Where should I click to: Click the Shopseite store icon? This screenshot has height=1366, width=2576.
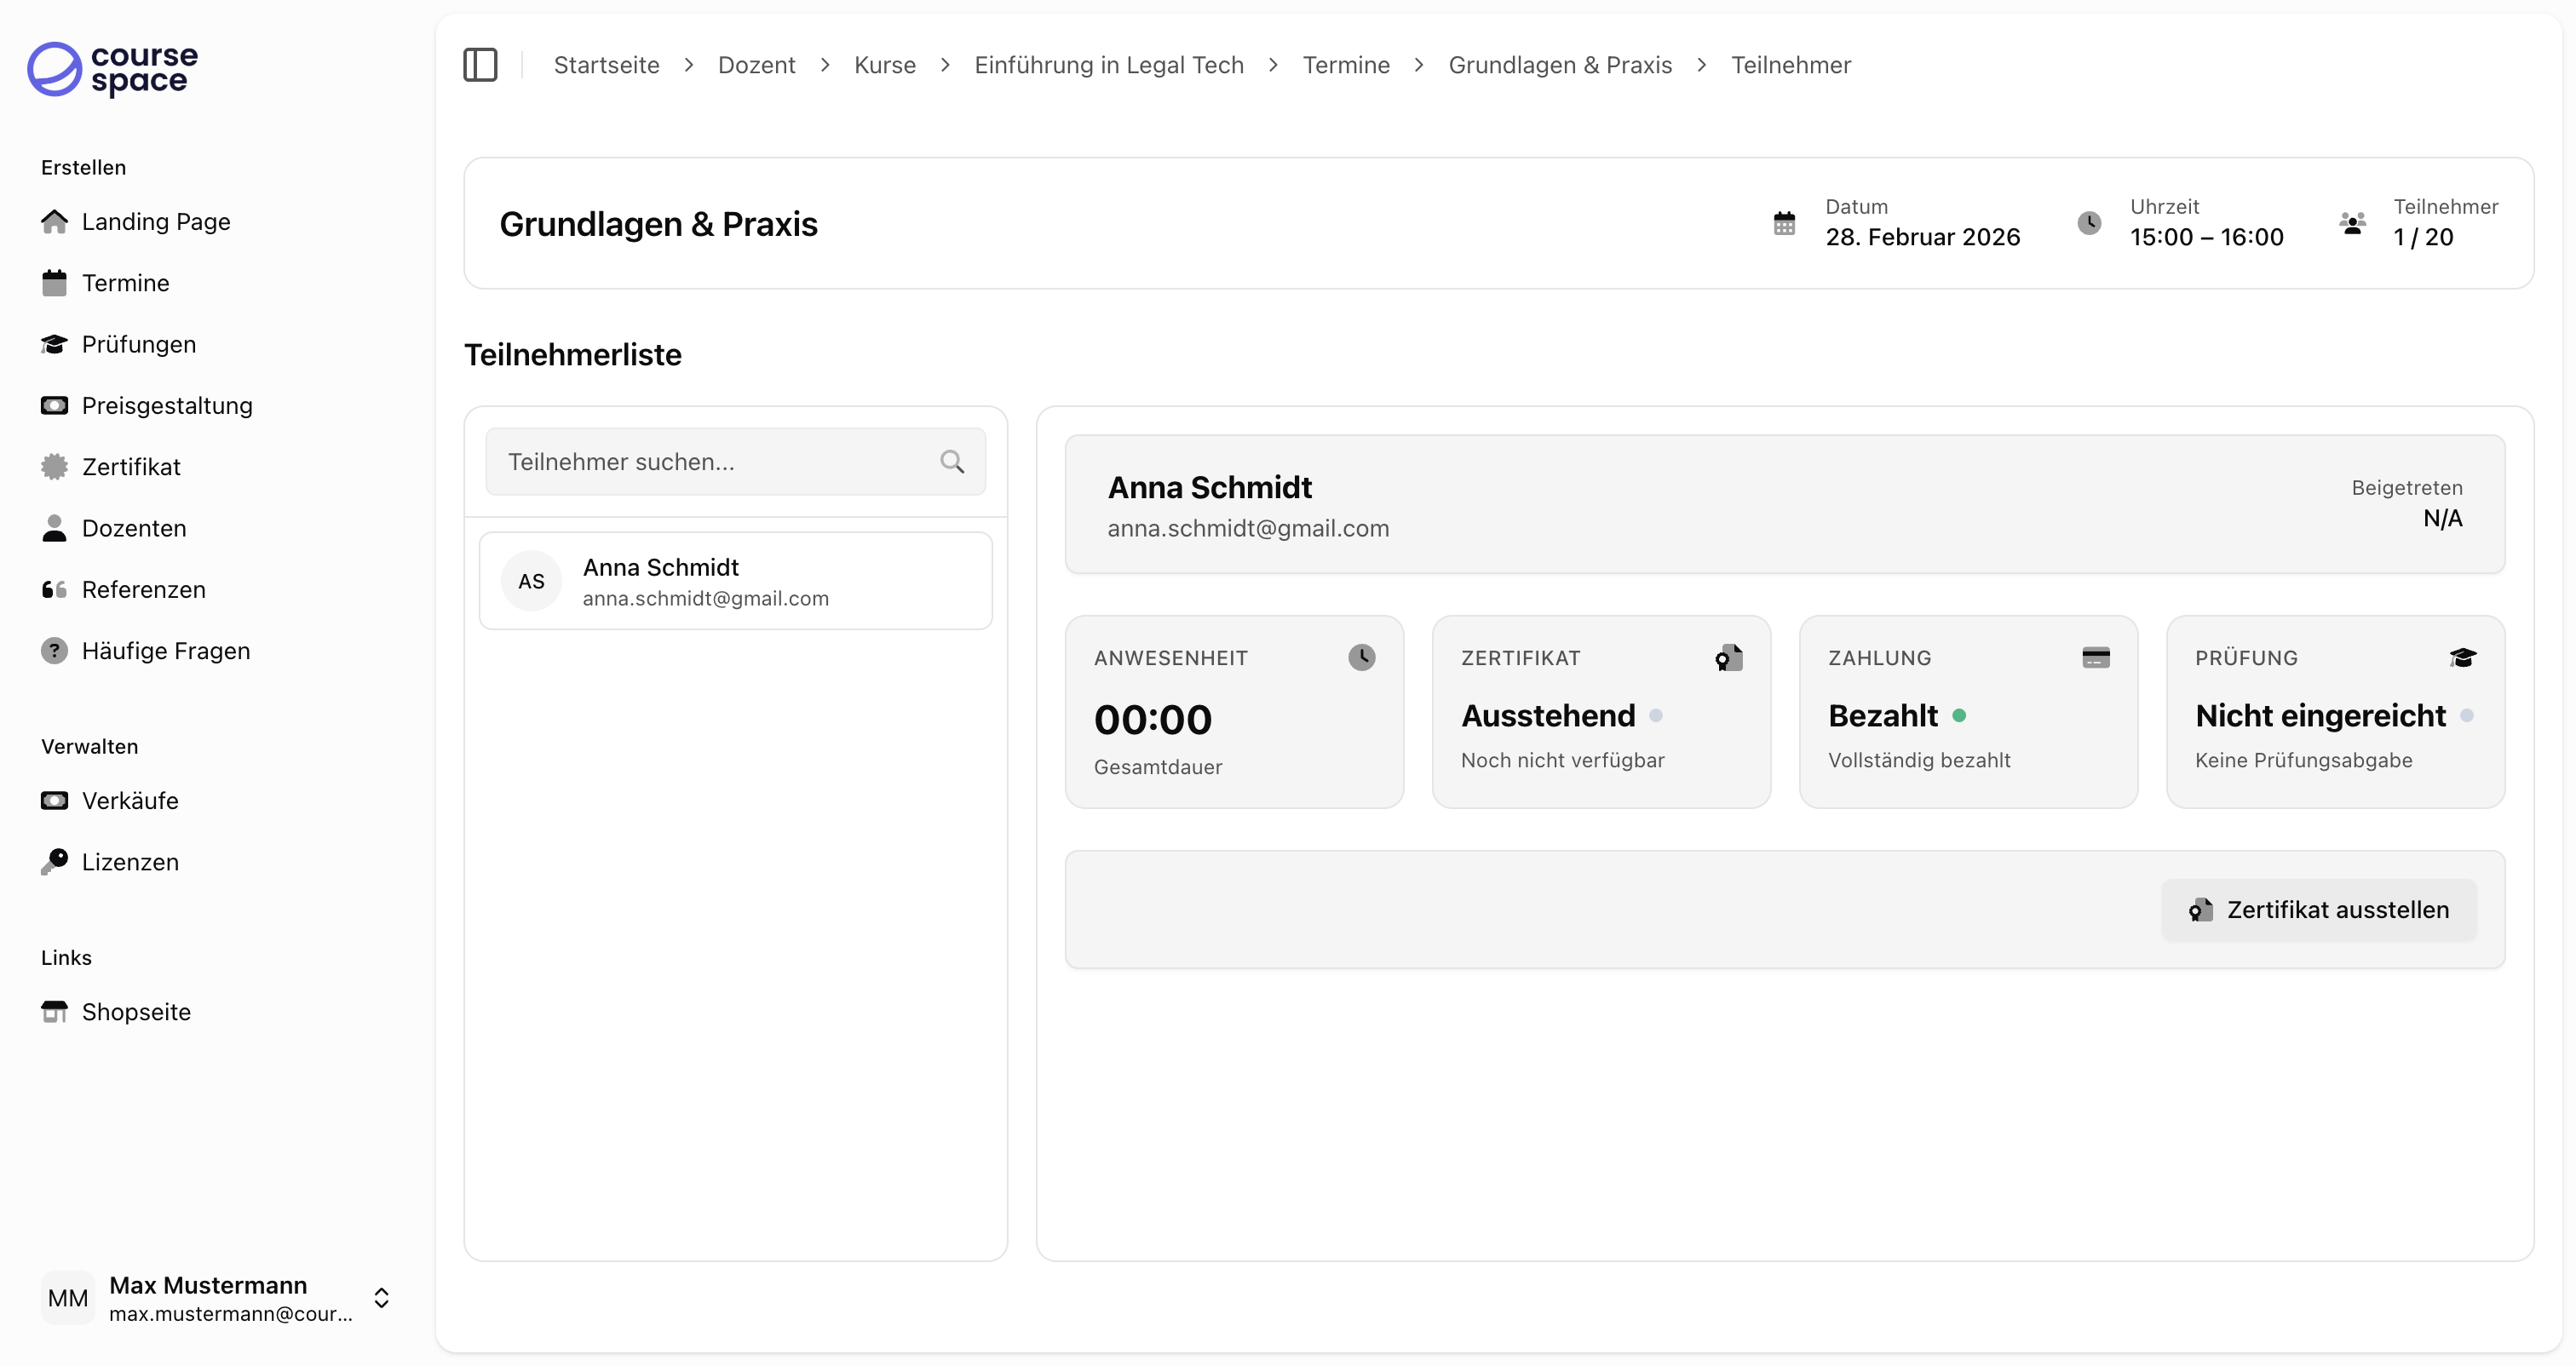54,1012
